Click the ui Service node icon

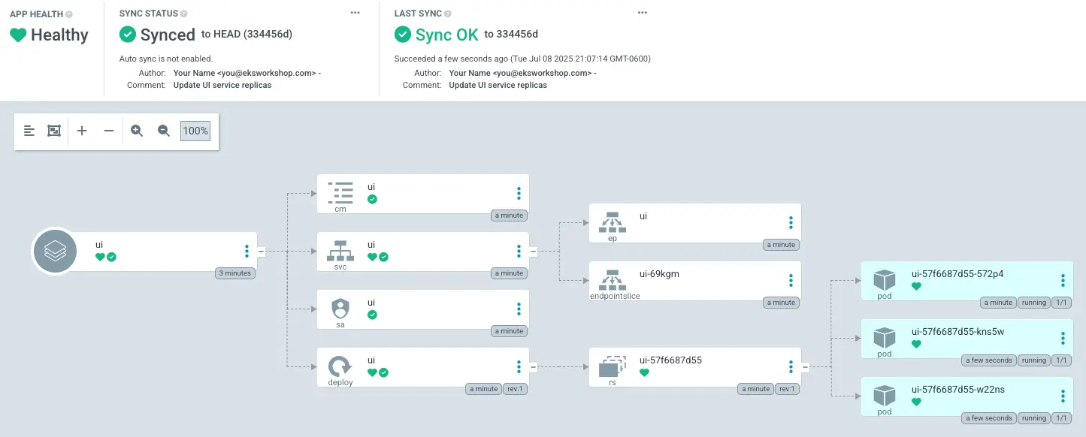coord(340,249)
